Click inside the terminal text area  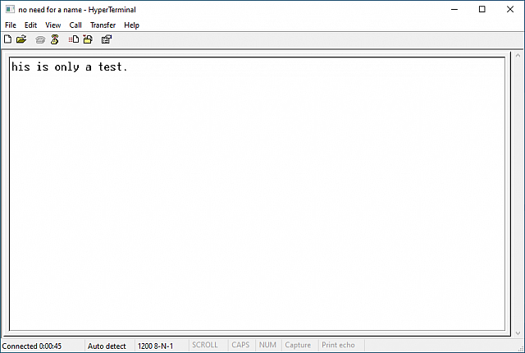tap(257, 194)
